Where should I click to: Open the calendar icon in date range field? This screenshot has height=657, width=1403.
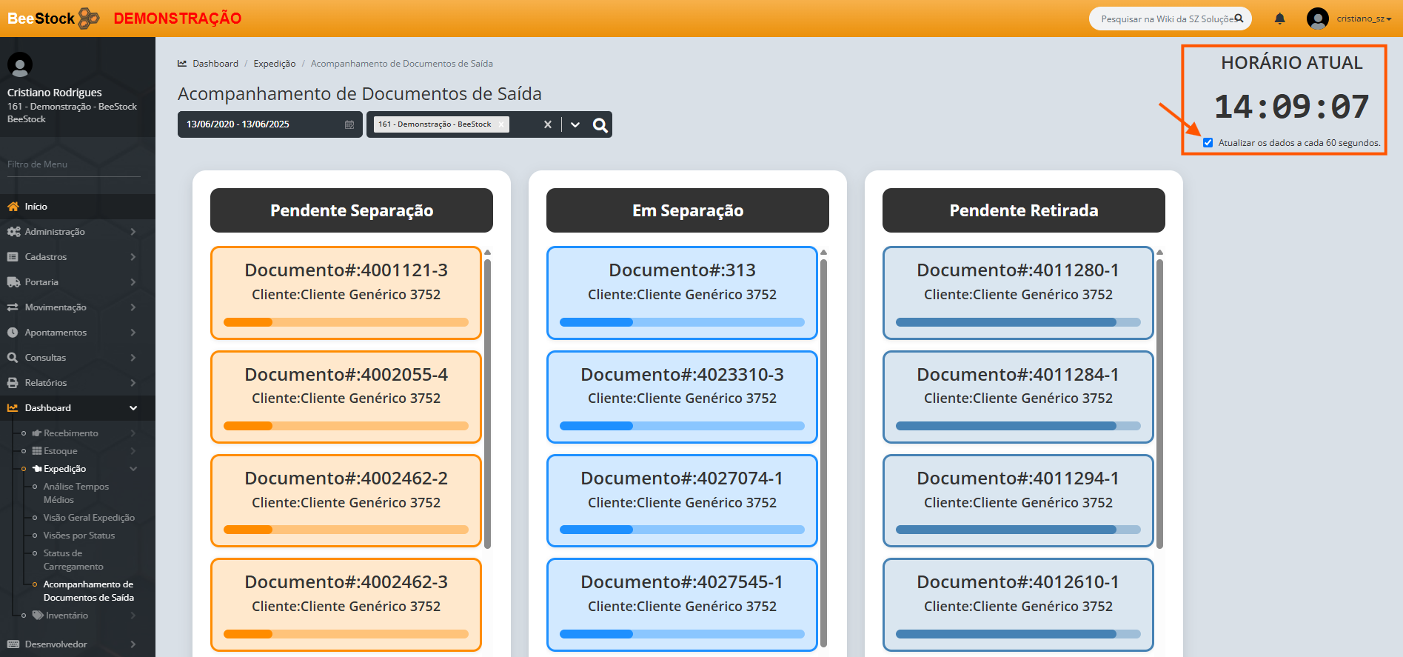tap(349, 124)
